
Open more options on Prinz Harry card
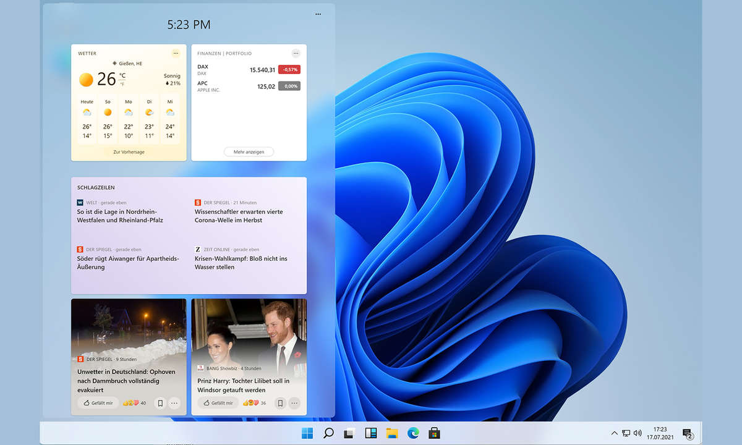coord(295,403)
